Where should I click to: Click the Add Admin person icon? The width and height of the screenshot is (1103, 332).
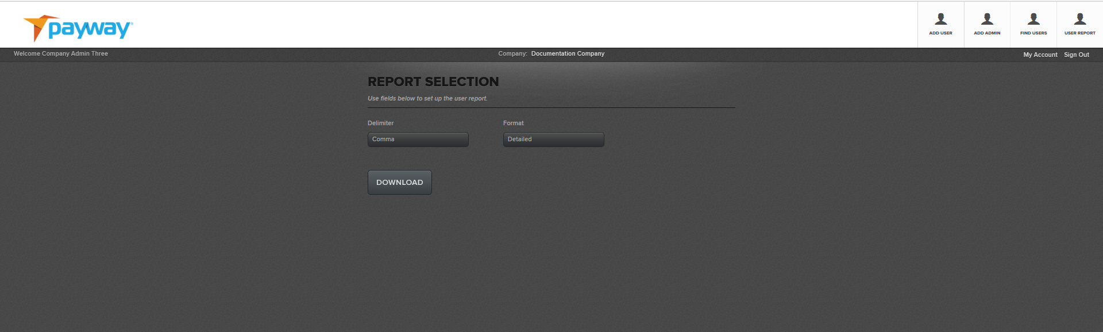pos(987,19)
